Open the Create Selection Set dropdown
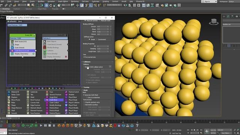 114,5
